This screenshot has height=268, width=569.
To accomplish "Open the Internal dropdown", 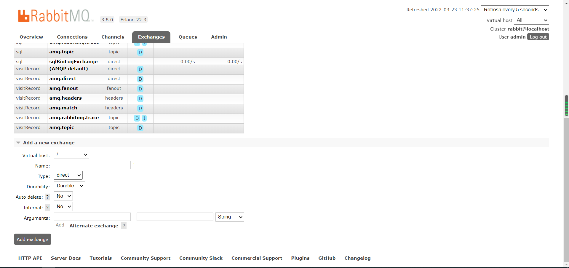I will 63,206.
